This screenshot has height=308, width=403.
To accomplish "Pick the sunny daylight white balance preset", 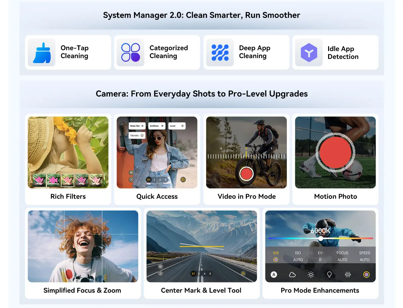I will coord(311,274).
